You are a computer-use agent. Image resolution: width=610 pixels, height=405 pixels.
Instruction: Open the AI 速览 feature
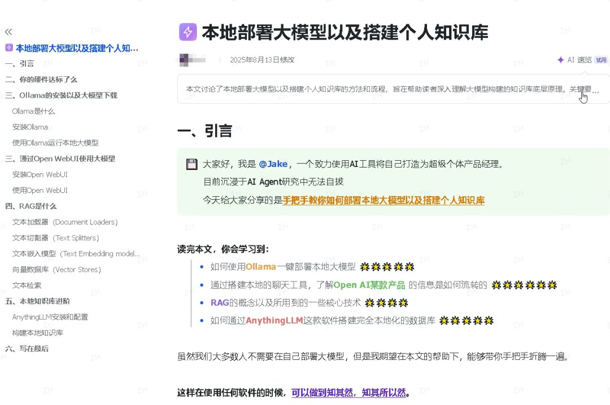coord(579,60)
